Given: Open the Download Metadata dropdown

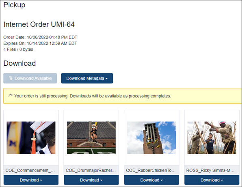Looking at the screenshot, I should tap(87, 78).
